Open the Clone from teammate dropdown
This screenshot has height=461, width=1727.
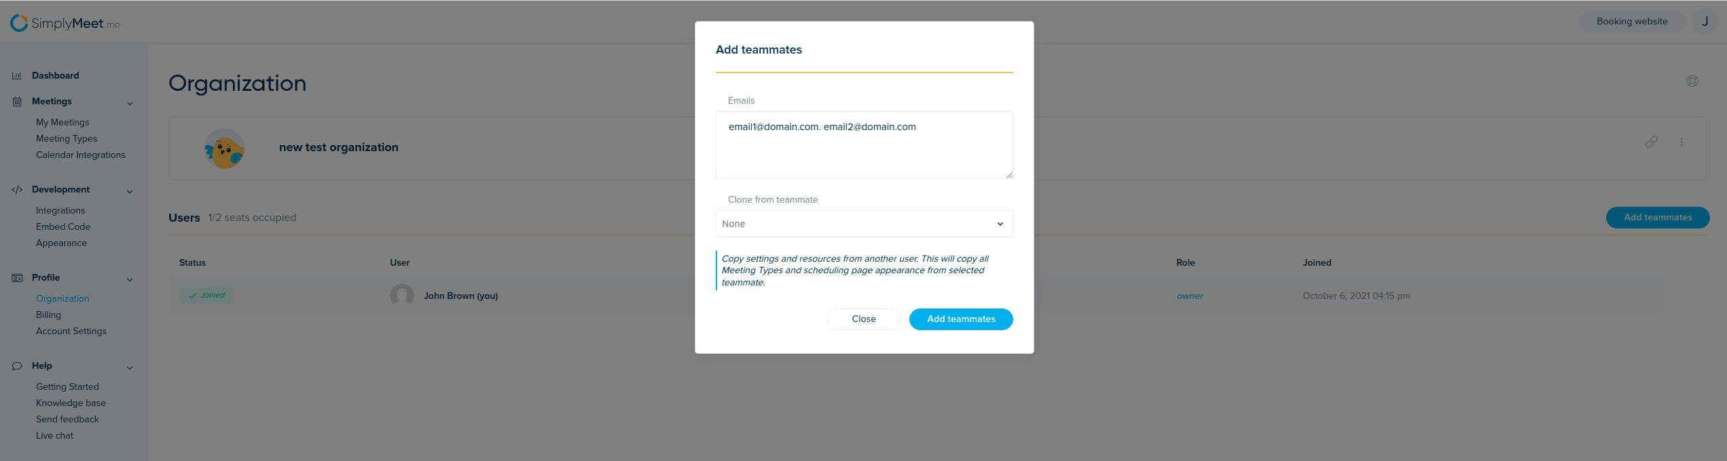point(864,224)
